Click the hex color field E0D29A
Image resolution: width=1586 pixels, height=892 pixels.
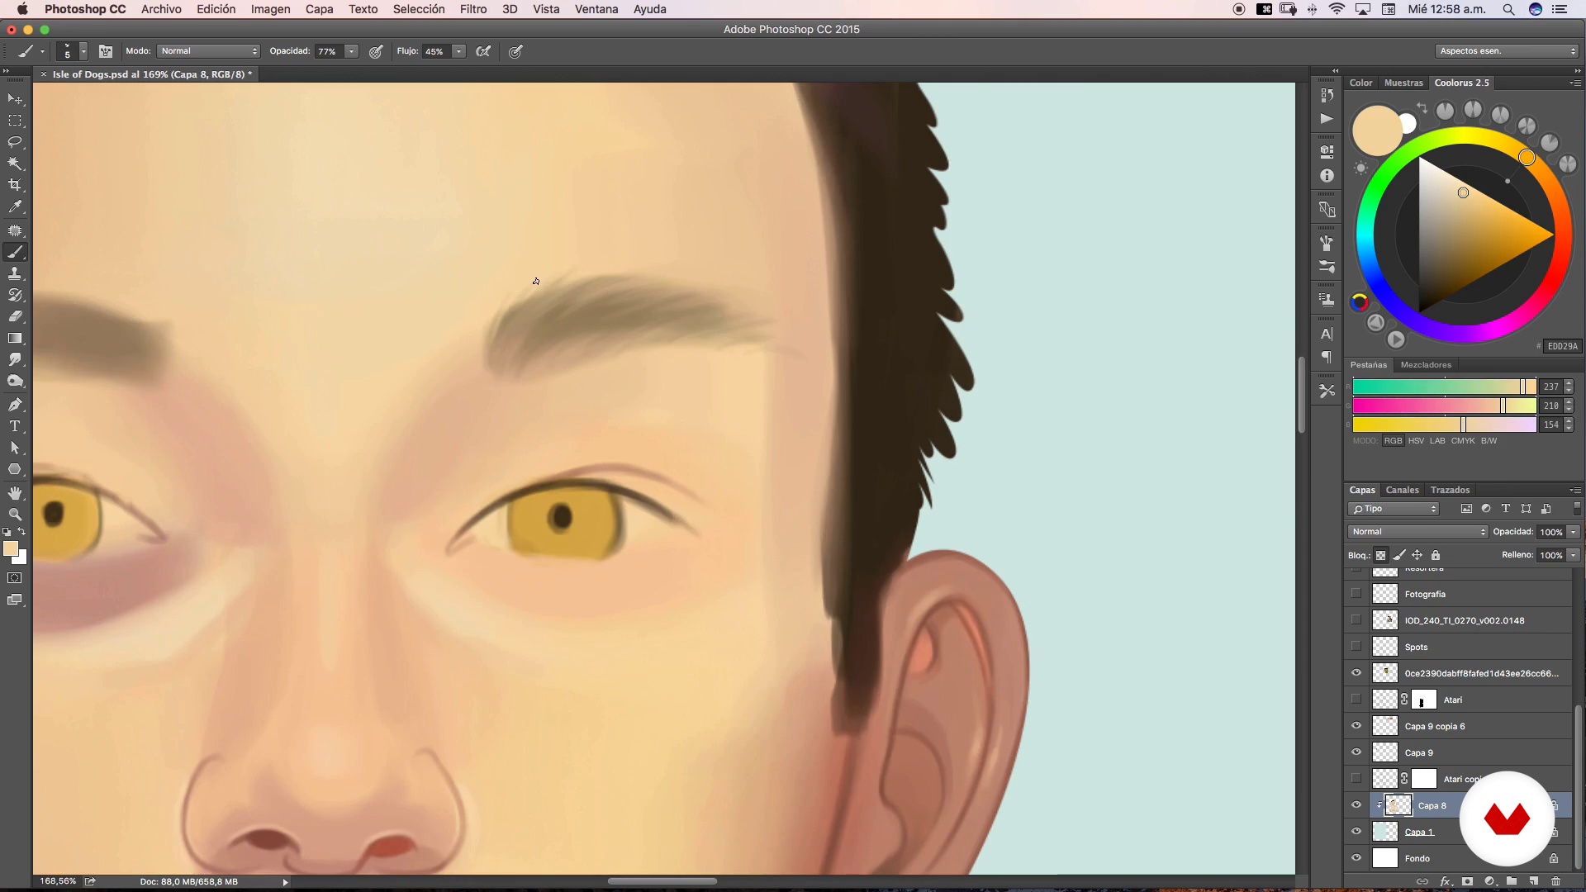1562,346
